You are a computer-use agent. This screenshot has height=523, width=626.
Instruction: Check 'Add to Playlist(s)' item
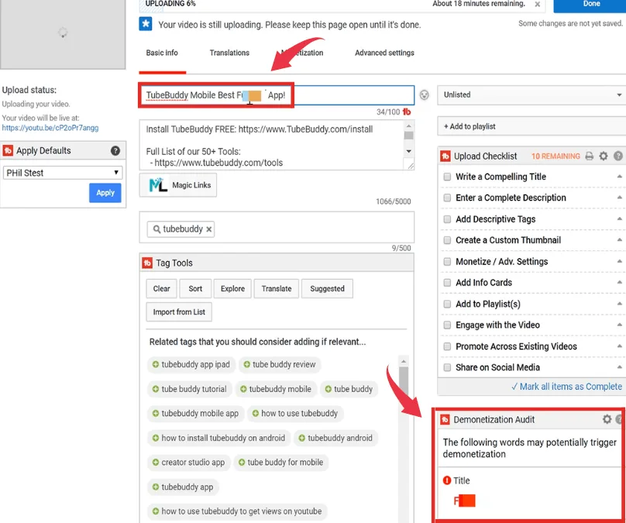click(447, 304)
